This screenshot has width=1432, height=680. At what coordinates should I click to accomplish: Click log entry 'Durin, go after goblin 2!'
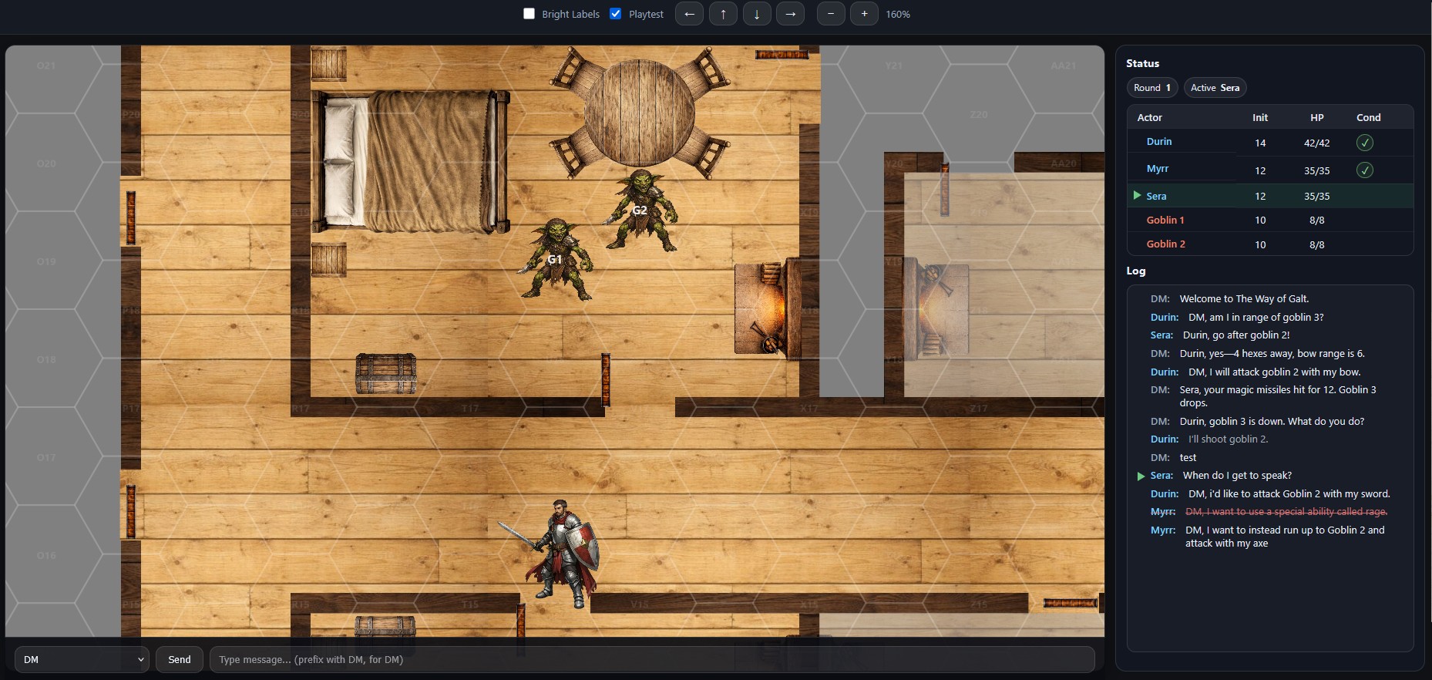[x=1236, y=335]
